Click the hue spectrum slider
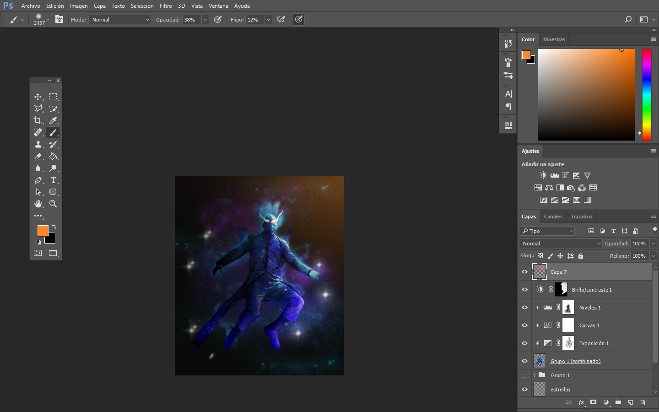Screen dimensions: 659x412 647,95
